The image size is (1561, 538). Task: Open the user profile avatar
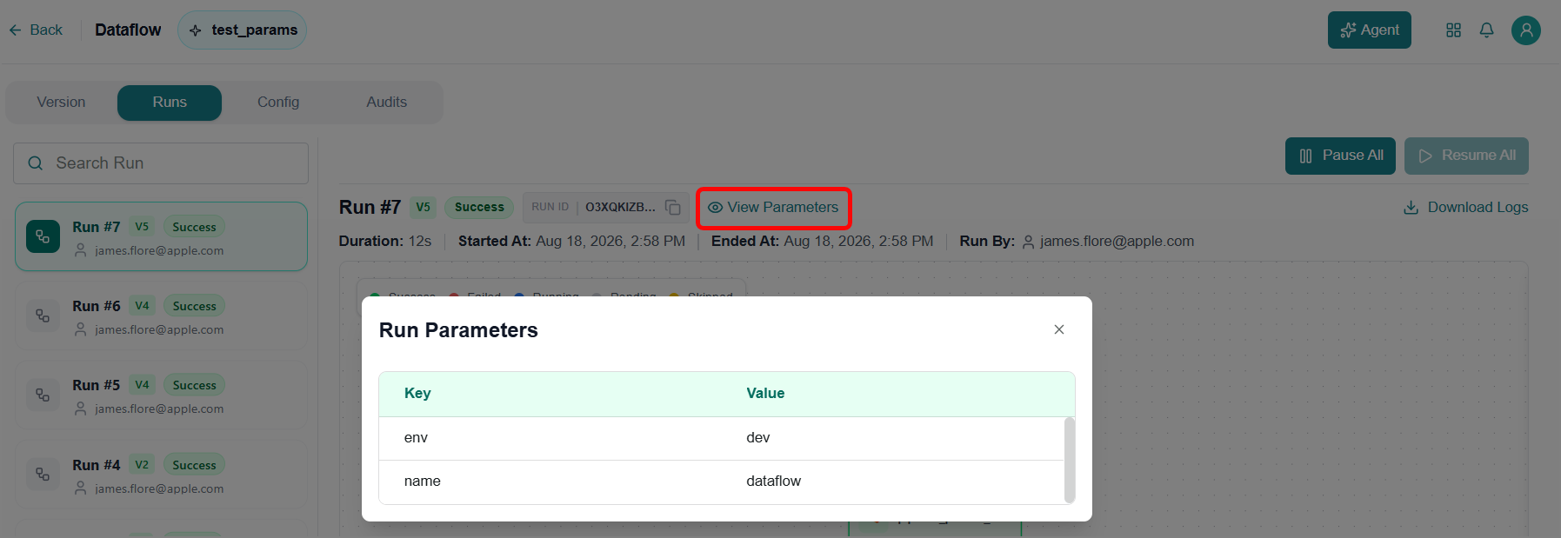point(1526,30)
